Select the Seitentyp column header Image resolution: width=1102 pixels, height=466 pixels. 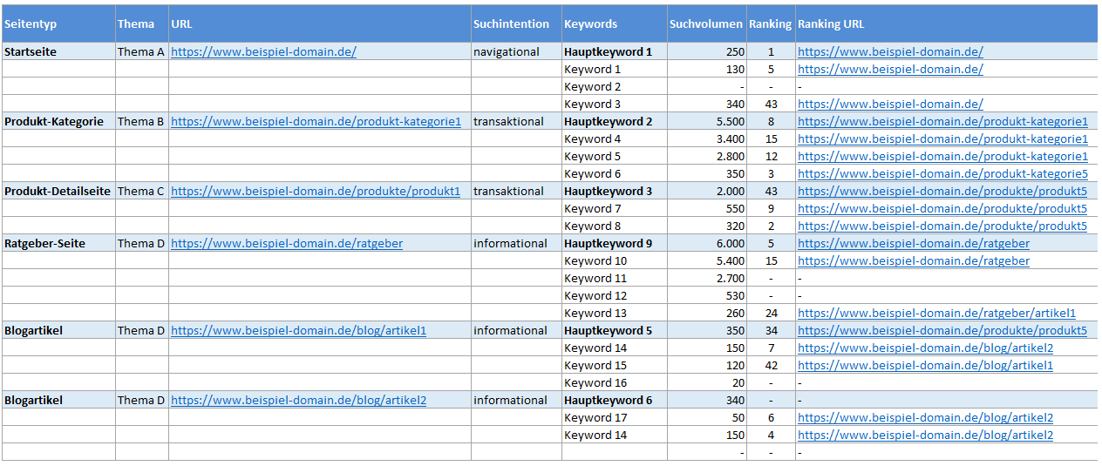tap(58, 24)
